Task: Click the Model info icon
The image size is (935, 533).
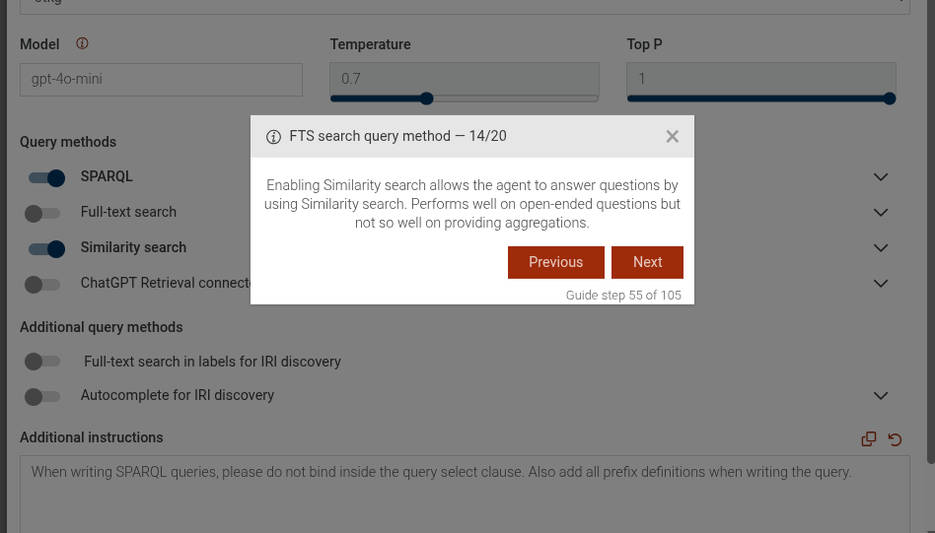Action: click(82, 44)
